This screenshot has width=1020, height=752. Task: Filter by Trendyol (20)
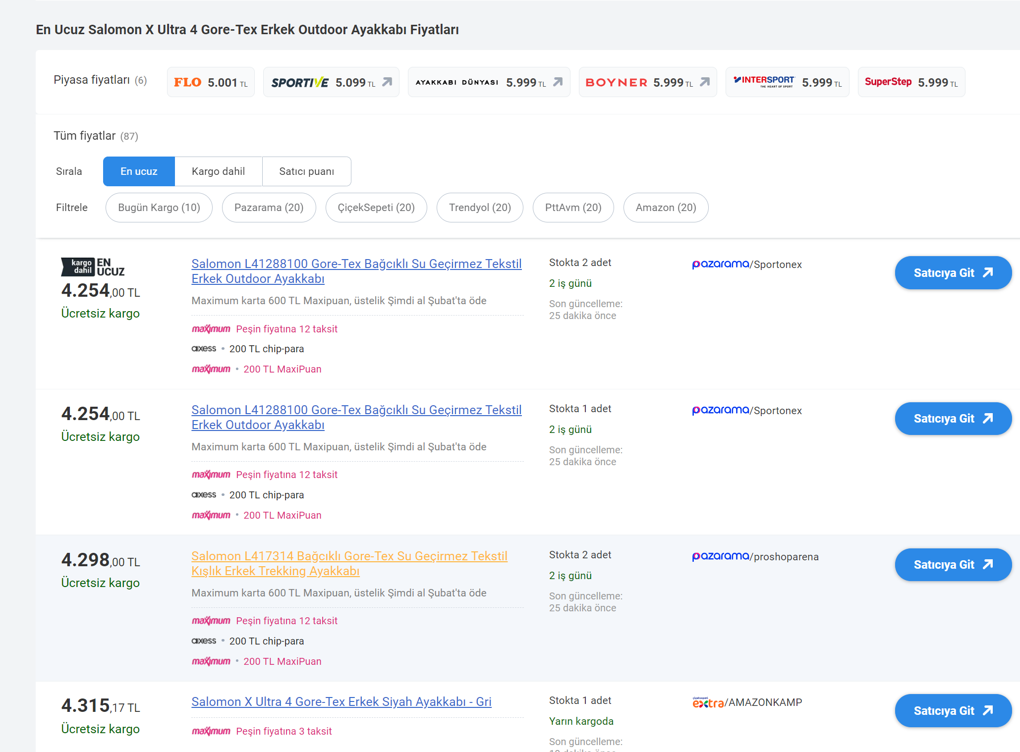pos(480,208)
